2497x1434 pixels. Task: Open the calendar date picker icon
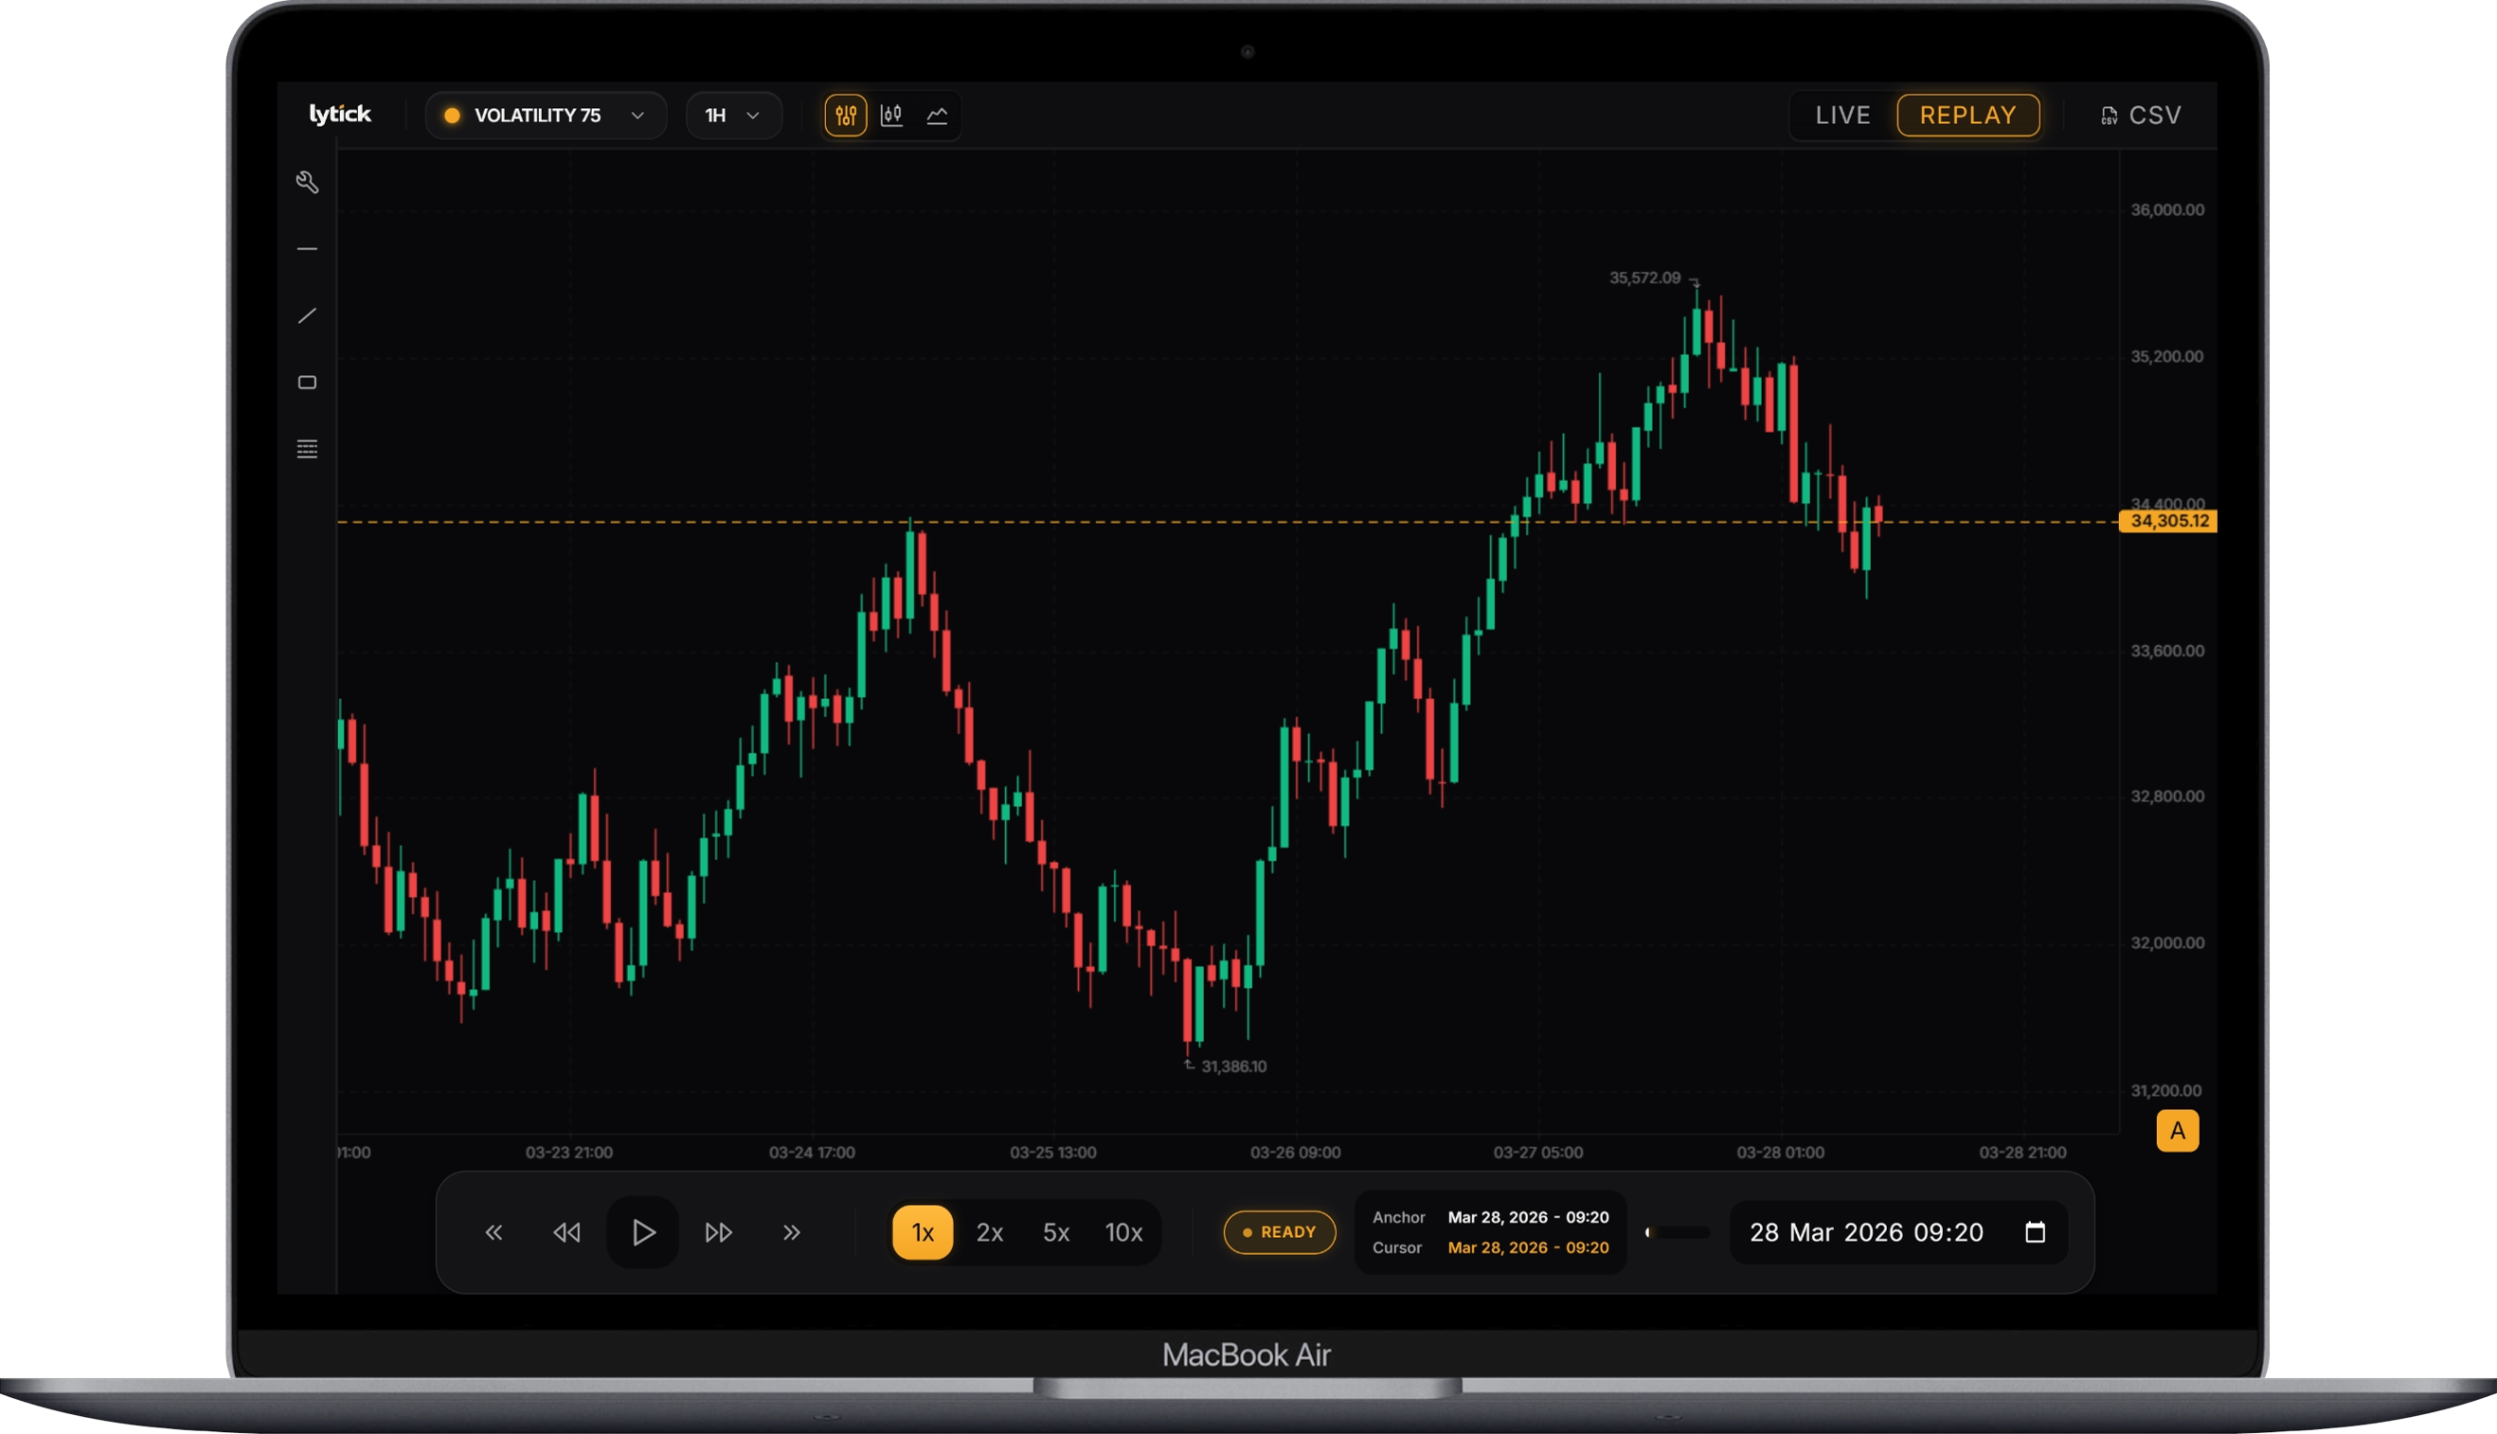pos(2035,1232)
